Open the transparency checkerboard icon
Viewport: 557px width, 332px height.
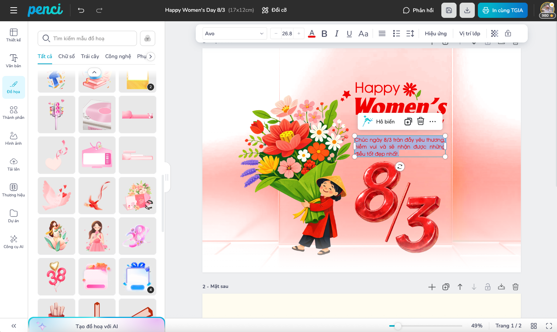(x=494, y=33)
